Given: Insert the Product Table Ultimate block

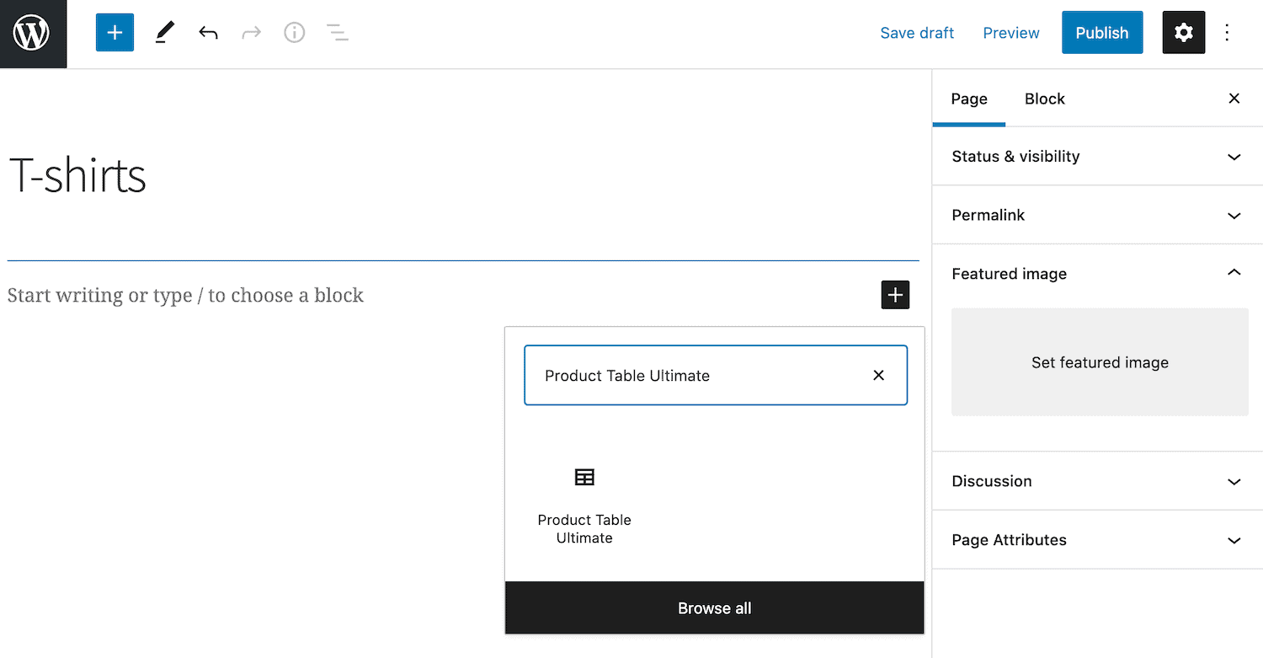Looking at the screenshot, I should click(x=584, y=504).
